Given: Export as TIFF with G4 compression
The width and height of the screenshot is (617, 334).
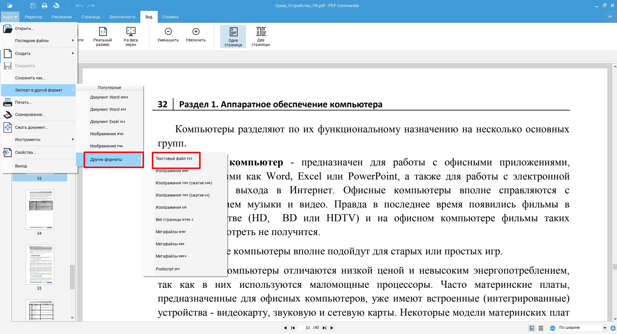Looking at the screenshot, I should click(185, 195).
